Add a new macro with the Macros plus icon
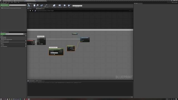This screenshot has height=100, width=178. (26, 44)
